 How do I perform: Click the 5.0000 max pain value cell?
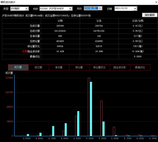(138, 57)
